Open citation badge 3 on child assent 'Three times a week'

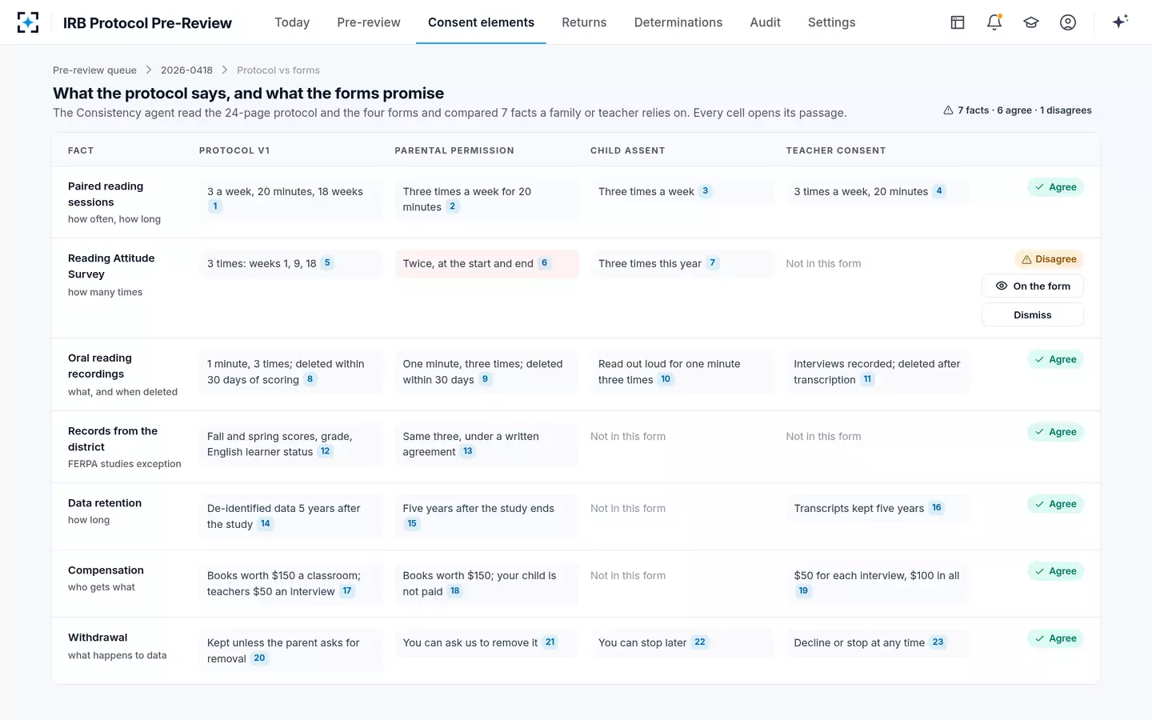coord(705,191)
